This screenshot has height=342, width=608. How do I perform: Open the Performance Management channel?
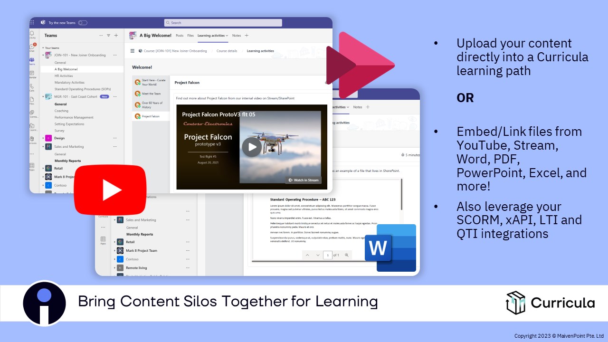[74, 117]
